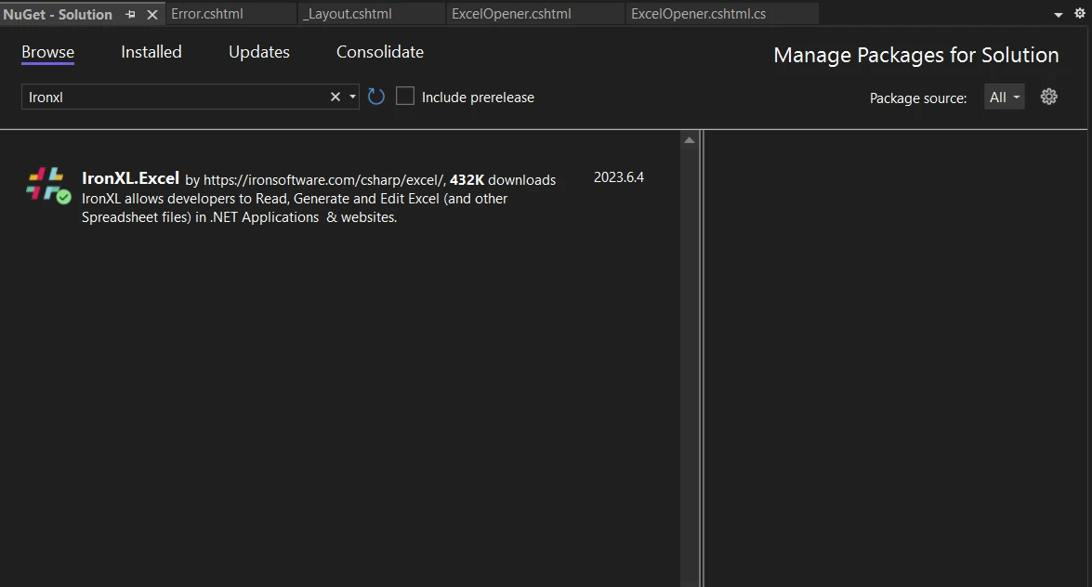This screenshot has width=1092, height=587.
Task: Click inside the Ironxl search field
Action: (172, 97)
